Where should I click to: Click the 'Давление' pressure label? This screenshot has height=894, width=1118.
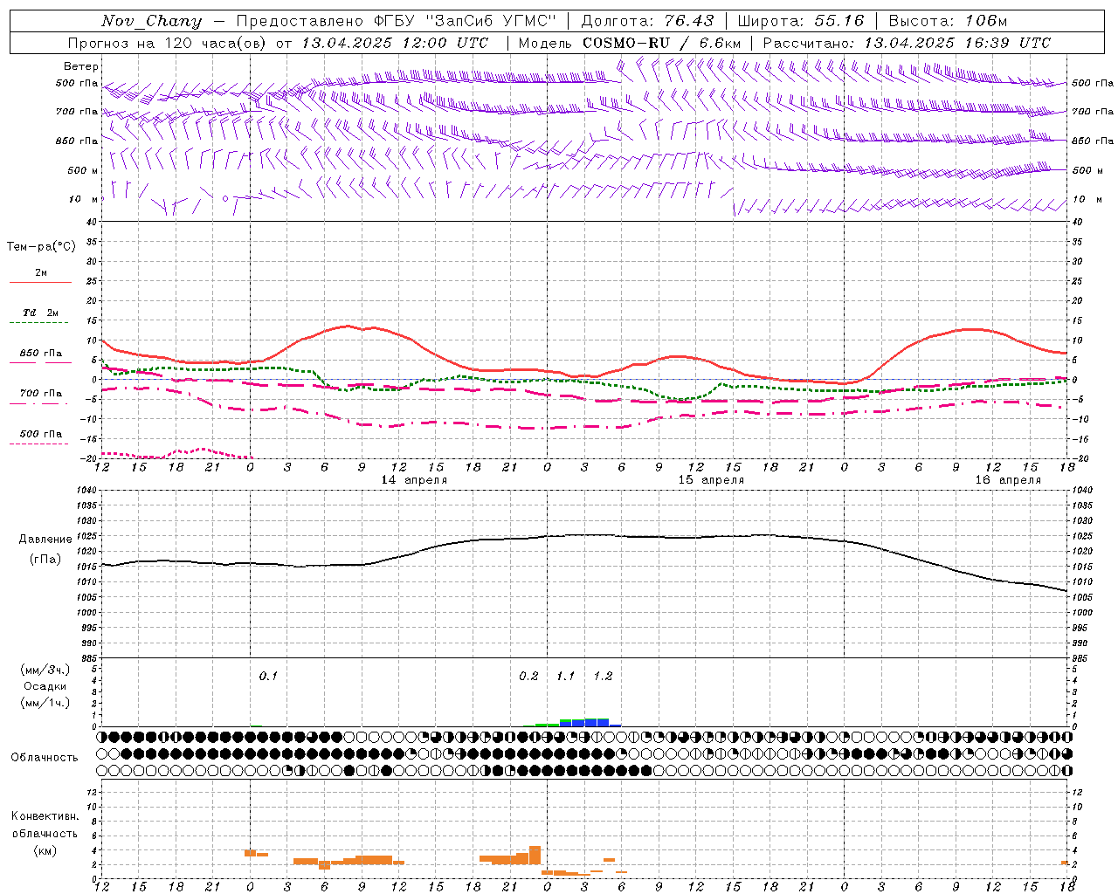(45, 540)
